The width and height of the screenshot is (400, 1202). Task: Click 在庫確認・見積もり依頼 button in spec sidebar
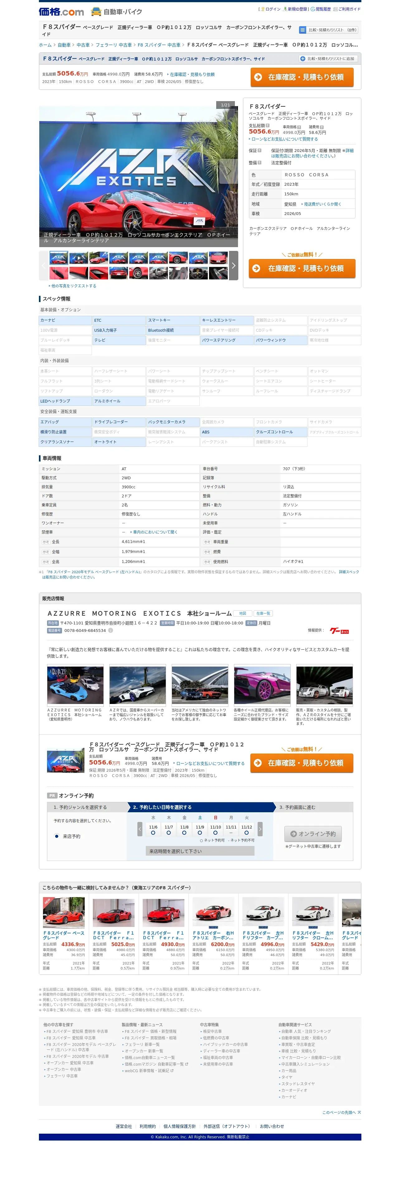(302, 268)
